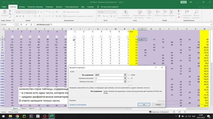The image size is (213, 119).
Task: Switch to the Разметка страницы tab
Action: (35, 7)
